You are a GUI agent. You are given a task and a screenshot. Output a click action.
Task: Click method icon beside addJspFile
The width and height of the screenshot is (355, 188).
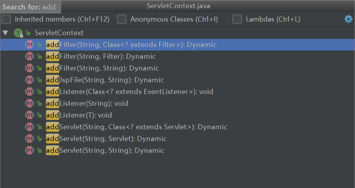29,80
